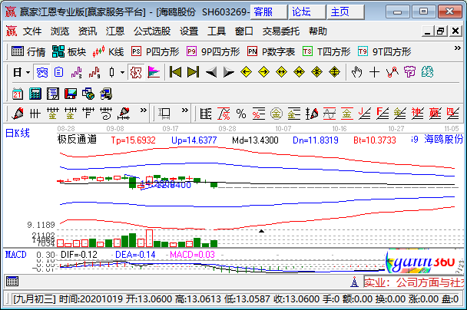Open the 行情 quotes view

[28, 51]
